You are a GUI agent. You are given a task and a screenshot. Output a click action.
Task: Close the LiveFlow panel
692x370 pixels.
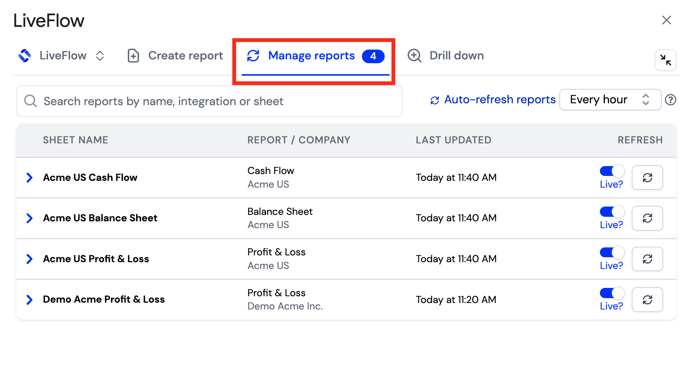click(666, 20)
